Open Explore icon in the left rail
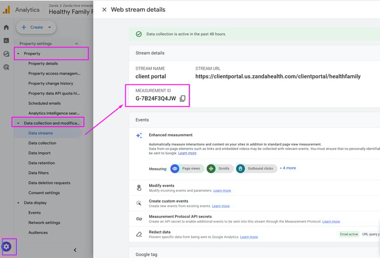Image resolution: width=380 pixels, height=258 pixels. click(6, 54)
